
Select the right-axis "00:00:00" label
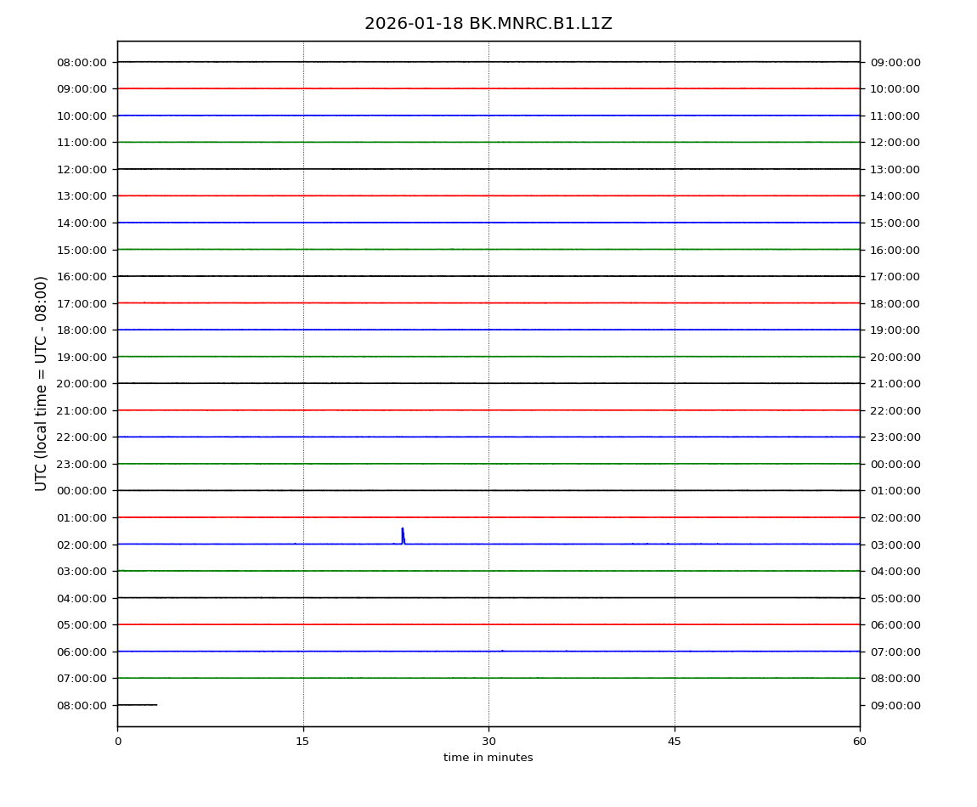[x=895, y=464]
